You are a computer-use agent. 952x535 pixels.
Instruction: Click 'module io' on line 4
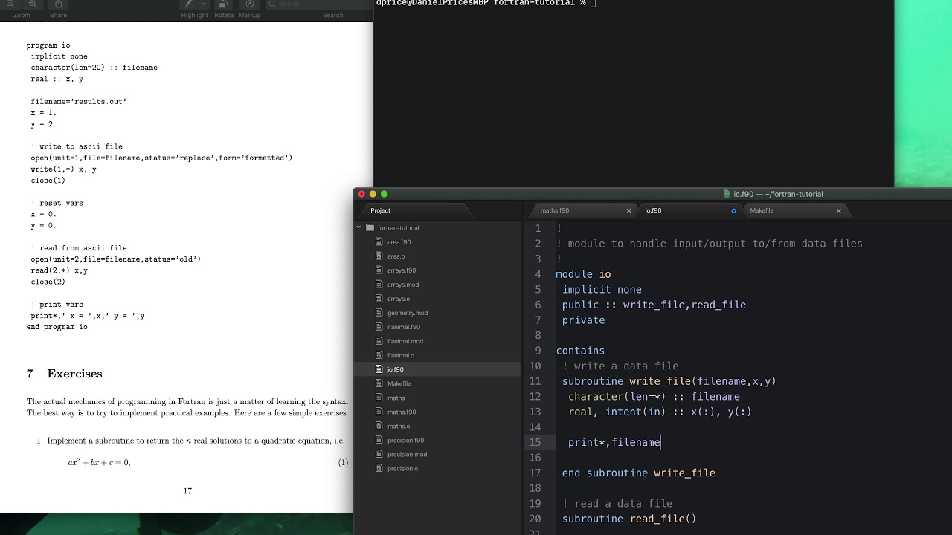coord(583,274)
